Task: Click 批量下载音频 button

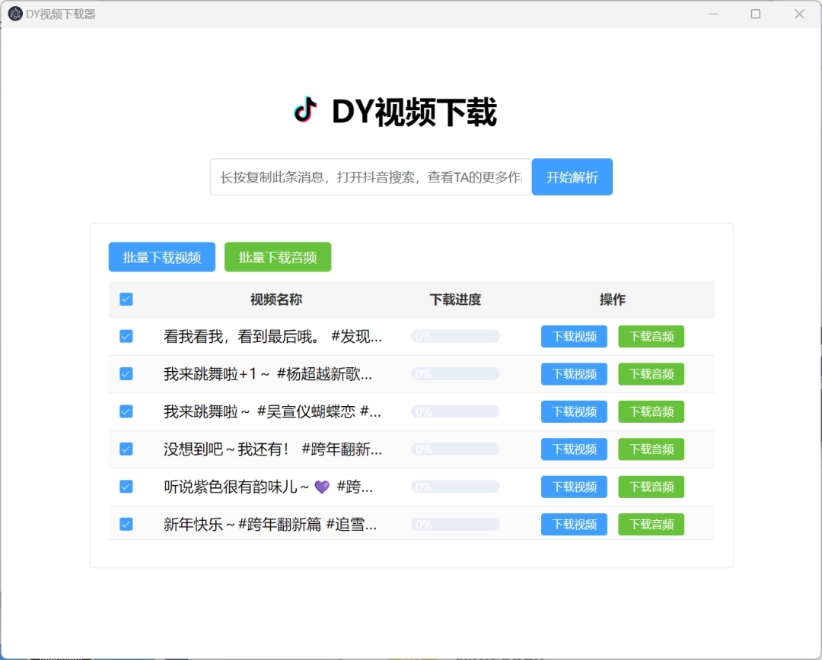Action: coord(278,257)
